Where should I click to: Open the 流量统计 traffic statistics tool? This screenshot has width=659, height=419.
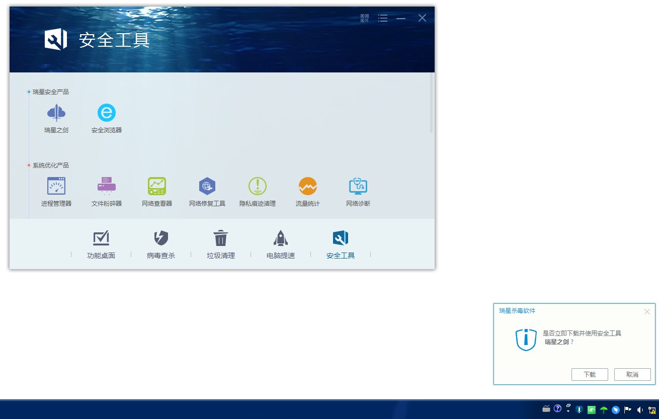[x=308, y=192]
